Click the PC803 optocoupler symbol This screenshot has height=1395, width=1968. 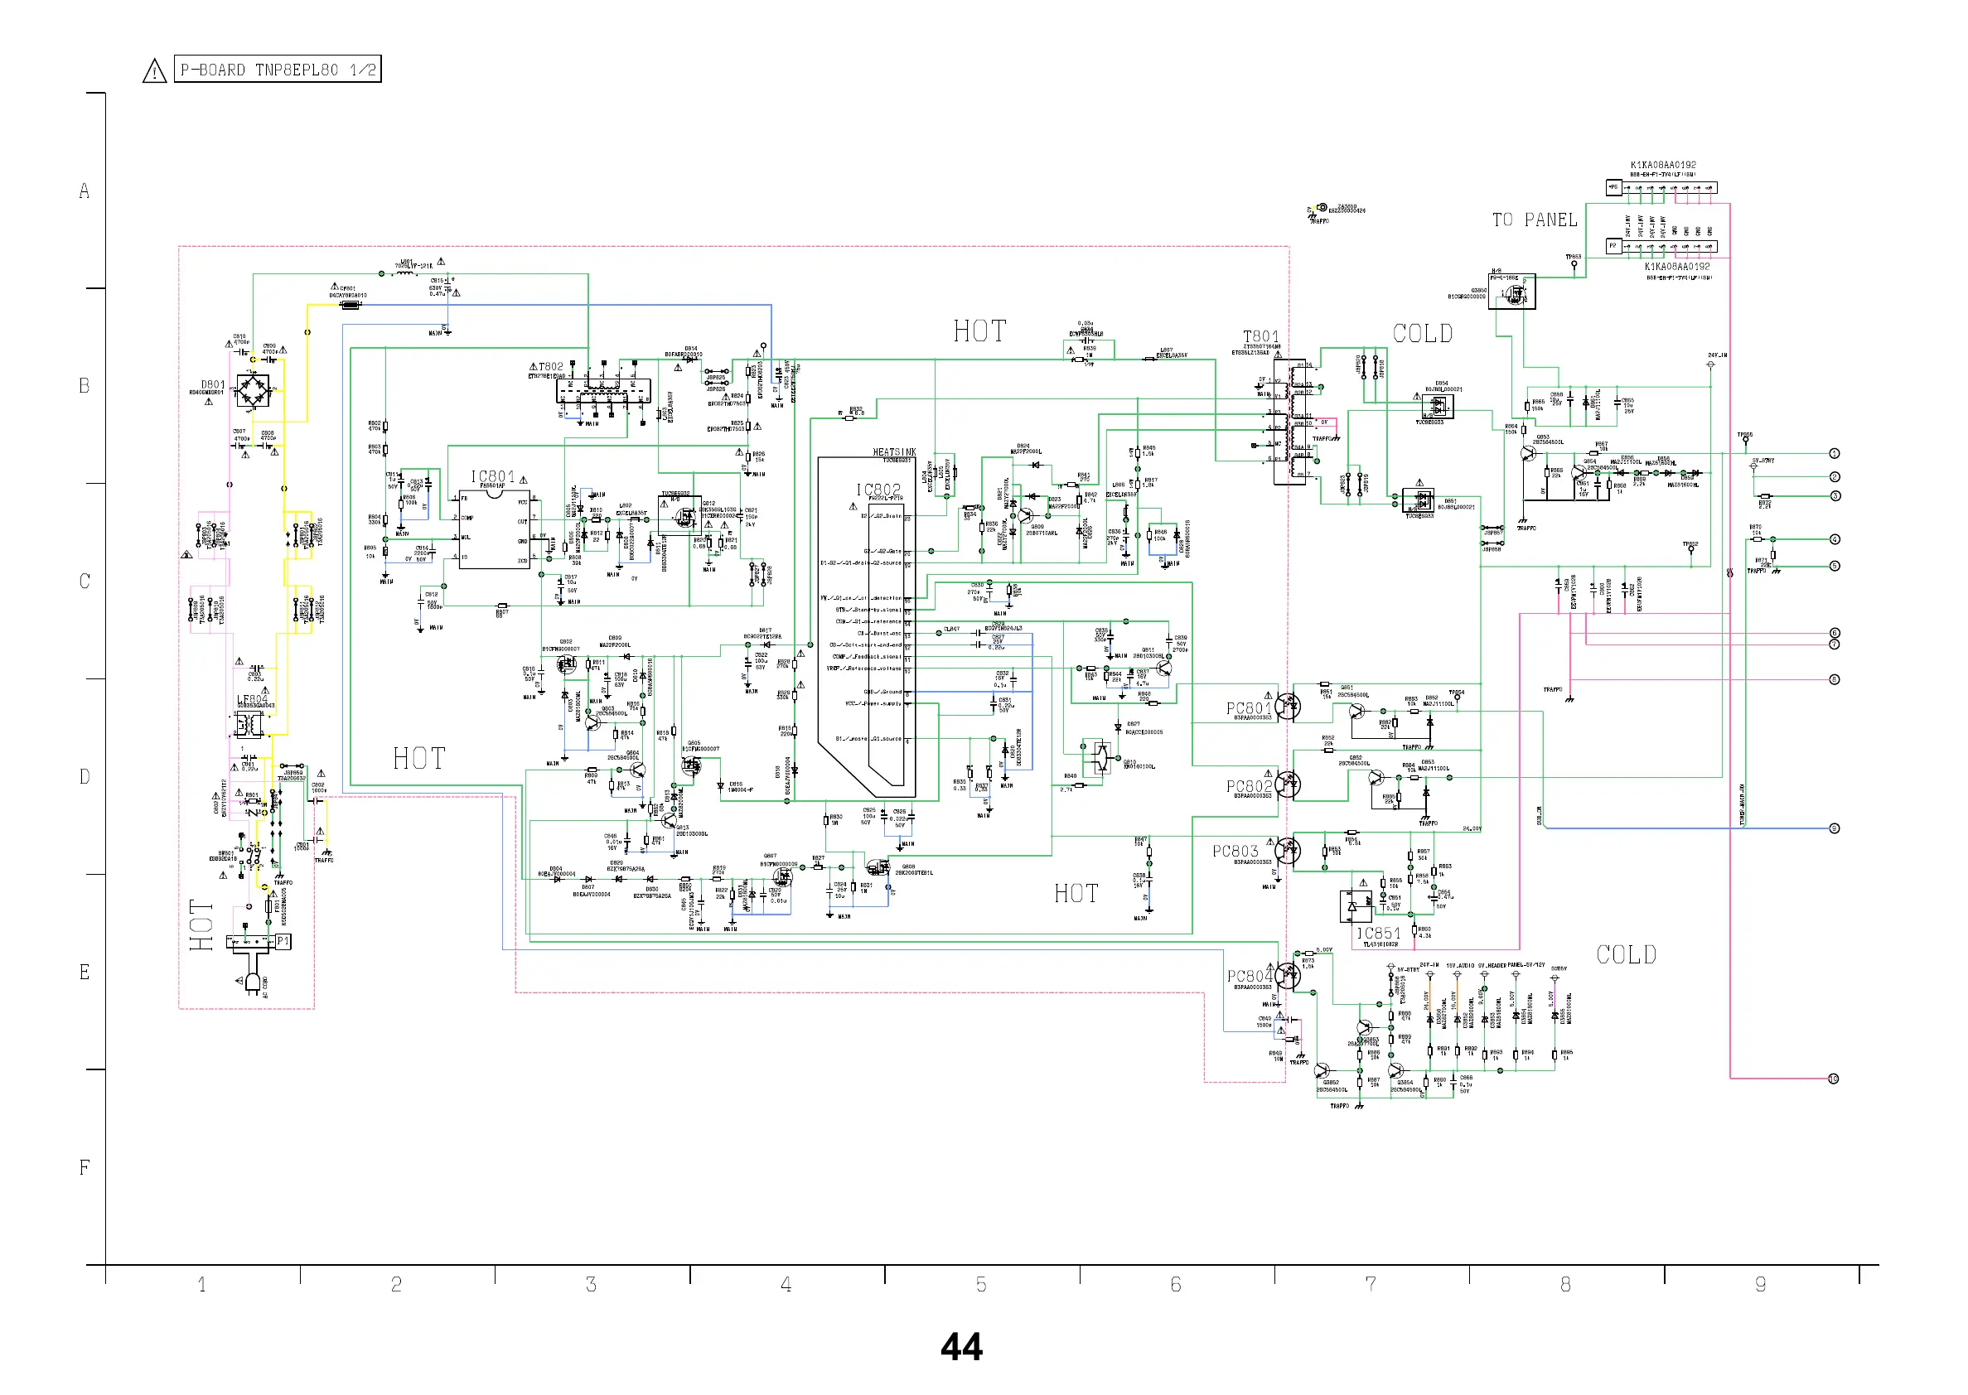click(1287, 852)
